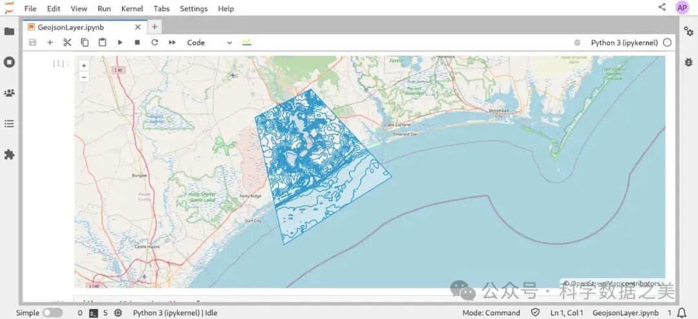Interrupt the kernel with the stop icon
This screenshot has height=319, width=698.
[x=137, y=43]
